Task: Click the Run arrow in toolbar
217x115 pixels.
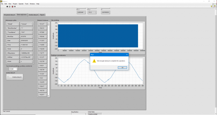Action: pyautogui.click(x=7, y=6)
